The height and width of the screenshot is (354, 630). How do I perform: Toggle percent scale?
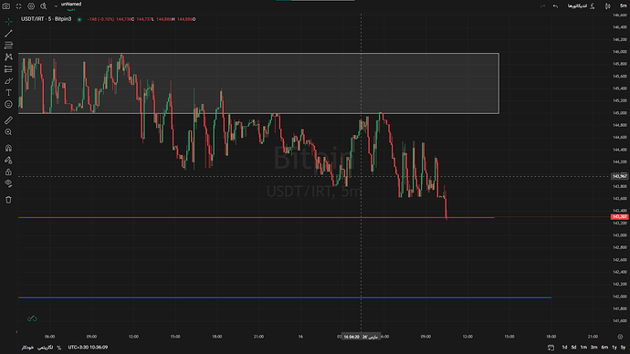(x=59, y=348)
